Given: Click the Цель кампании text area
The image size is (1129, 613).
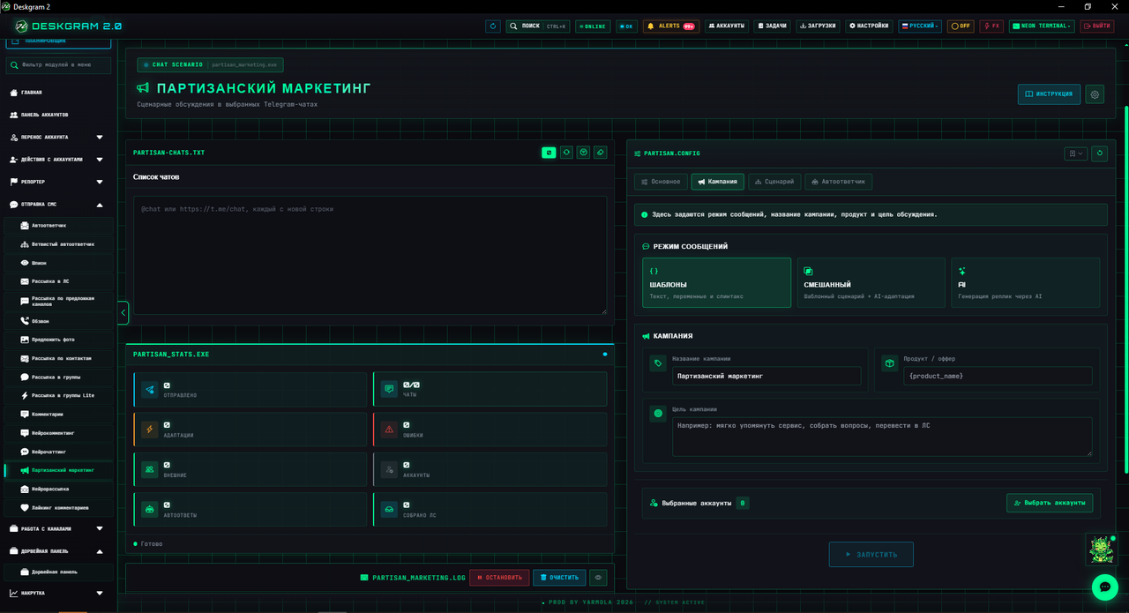Looking at the screenshot, I should (x=882, y=437).
